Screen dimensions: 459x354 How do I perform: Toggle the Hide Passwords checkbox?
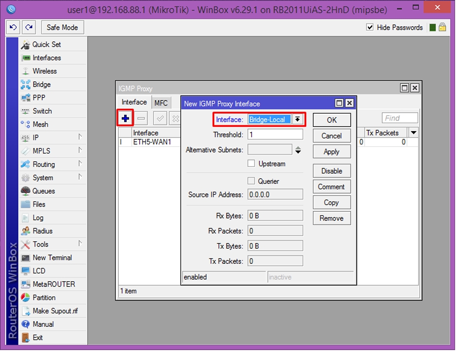point(370,27)
